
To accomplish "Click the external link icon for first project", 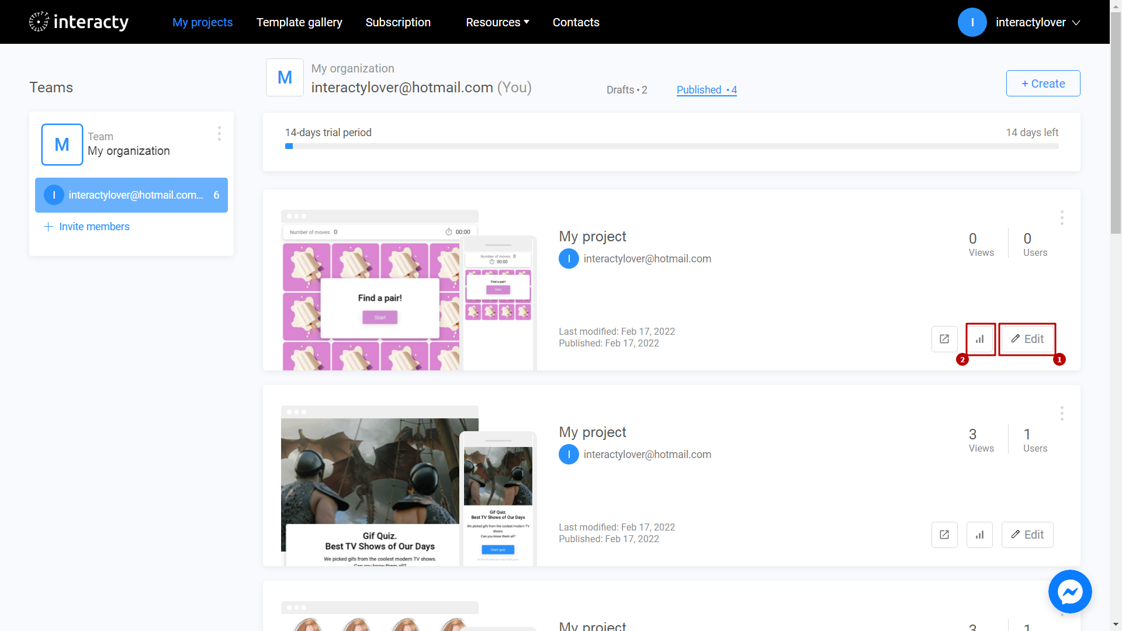I will click(x=946, y=339).
